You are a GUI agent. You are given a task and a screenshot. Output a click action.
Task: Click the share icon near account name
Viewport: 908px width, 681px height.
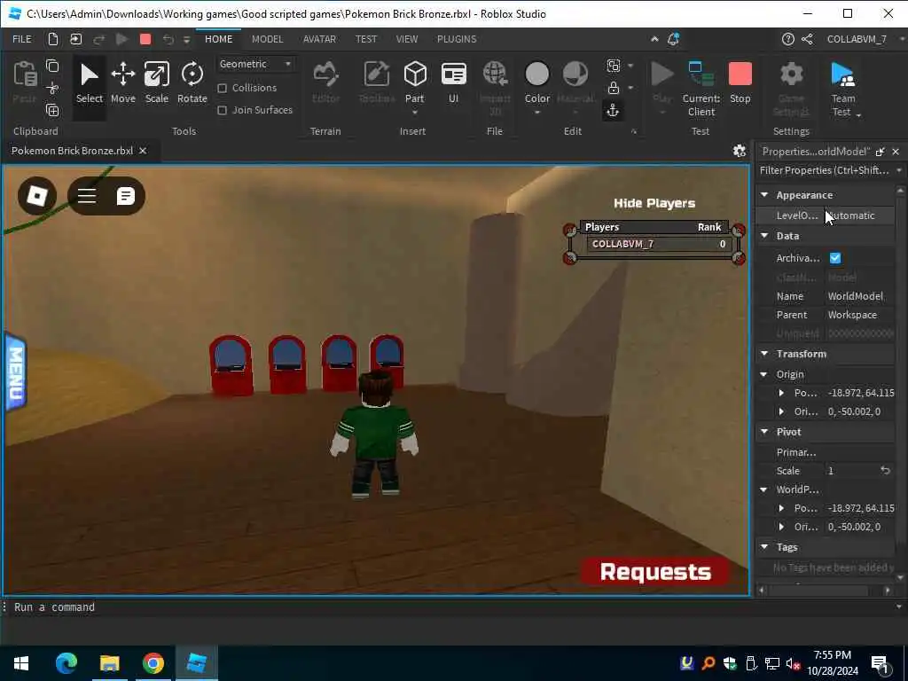[807, 39]
